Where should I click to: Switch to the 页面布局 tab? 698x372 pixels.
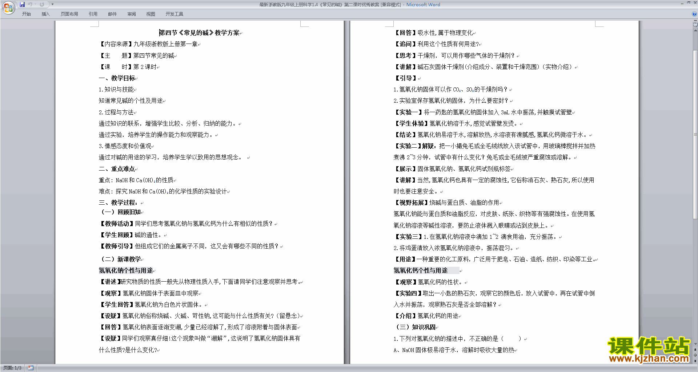(x=69, y=14)
